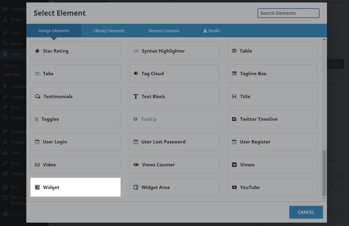This screenshot has width=349, height=226.
Task: Choose the YouTube play icon
Action: [234, 187]
